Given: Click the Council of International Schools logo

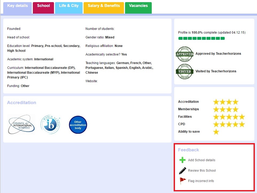Looking at the screenshot, I should pyautogui.click(x=21, y=124).
